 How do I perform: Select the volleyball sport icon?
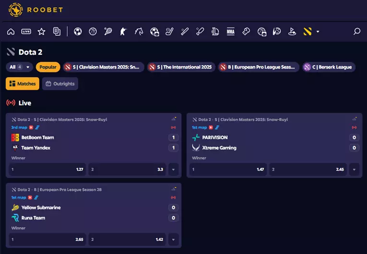(x=277, y=31)
